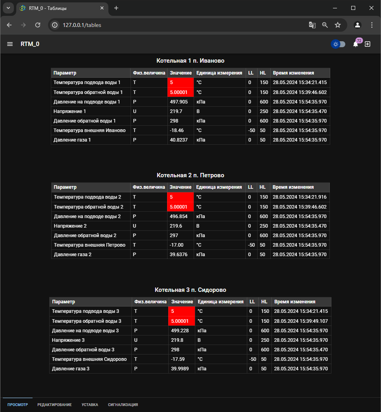Click the logout icon in app header
The height and width of the screenshot is (412, 381).
coord(368,44)
